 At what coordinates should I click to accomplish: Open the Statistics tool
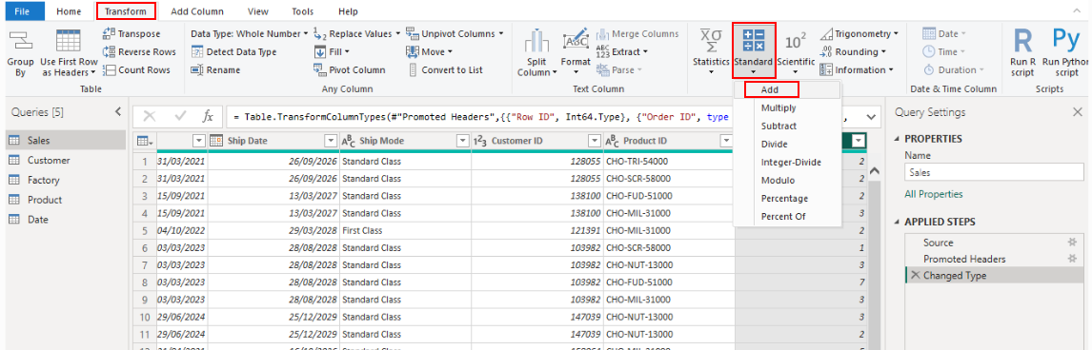(x=711, y=53)
